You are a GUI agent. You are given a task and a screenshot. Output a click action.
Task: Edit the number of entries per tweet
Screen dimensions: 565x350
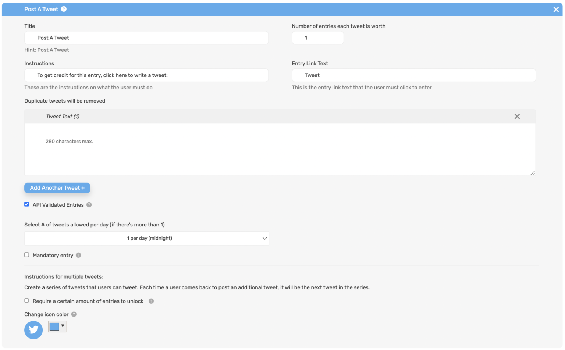coord(317,37)
